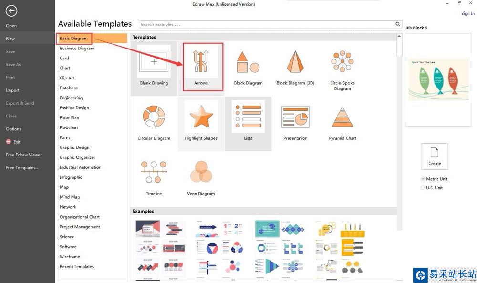Select the Engineering category
Screen dimensions: 477x283
point(71,98)
